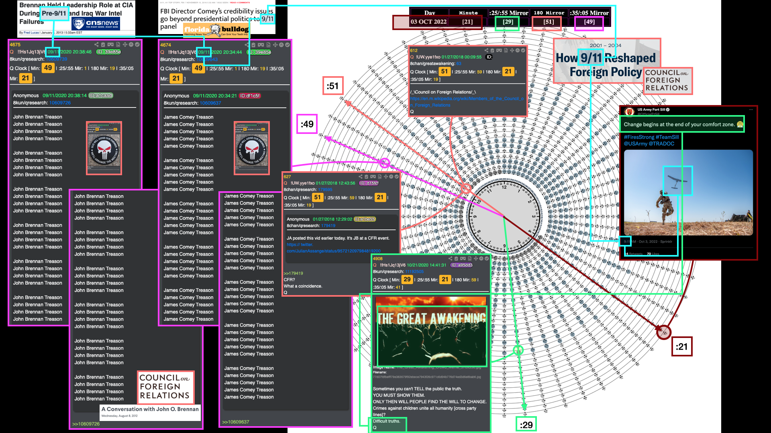Click the 03 OCT 2022 day cell

[429, 22]
